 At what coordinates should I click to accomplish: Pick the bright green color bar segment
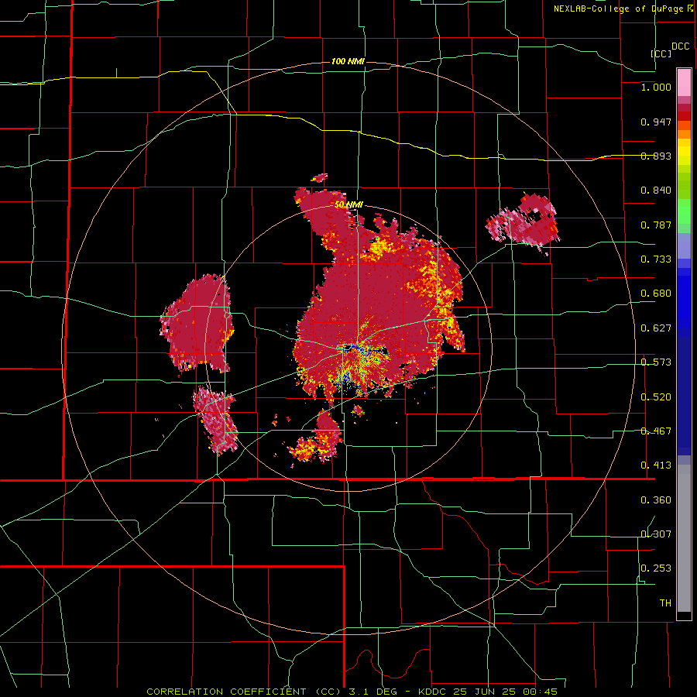[x=684, y=211]
